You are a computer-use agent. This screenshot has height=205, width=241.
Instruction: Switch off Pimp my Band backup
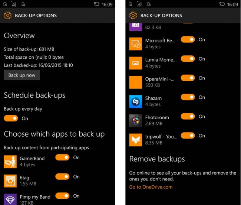[x=62, y=196]
